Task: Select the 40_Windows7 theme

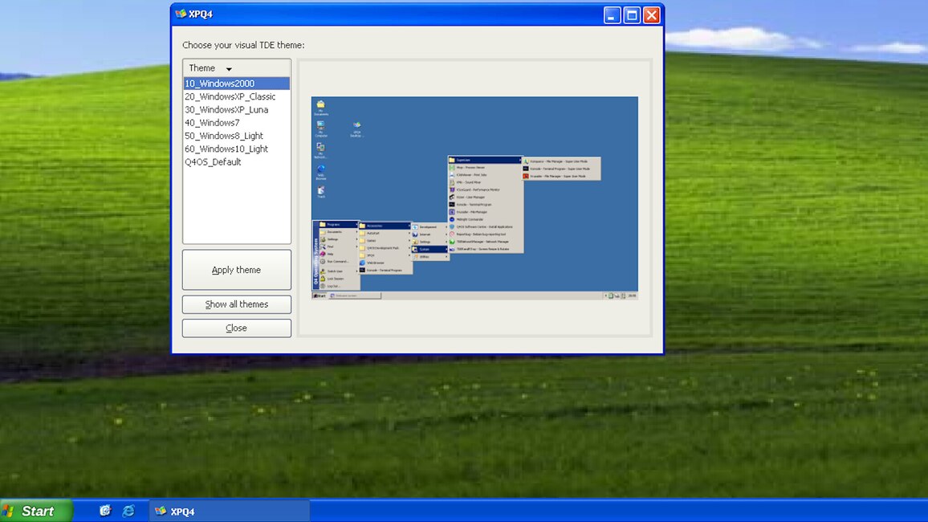Action: [x=236, y=123]
